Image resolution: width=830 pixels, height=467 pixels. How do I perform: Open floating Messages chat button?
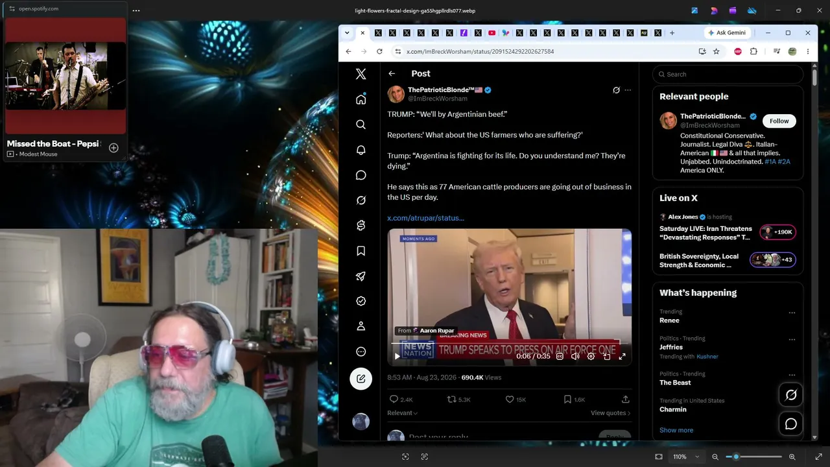pyautogui.click(x=791, y=424)
